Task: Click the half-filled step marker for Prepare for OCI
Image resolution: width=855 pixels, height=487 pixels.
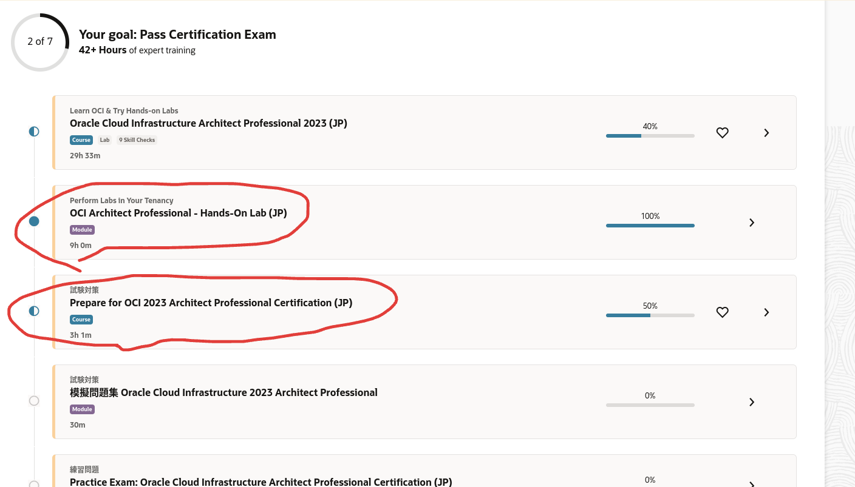Action: click(x=34, y=311)
